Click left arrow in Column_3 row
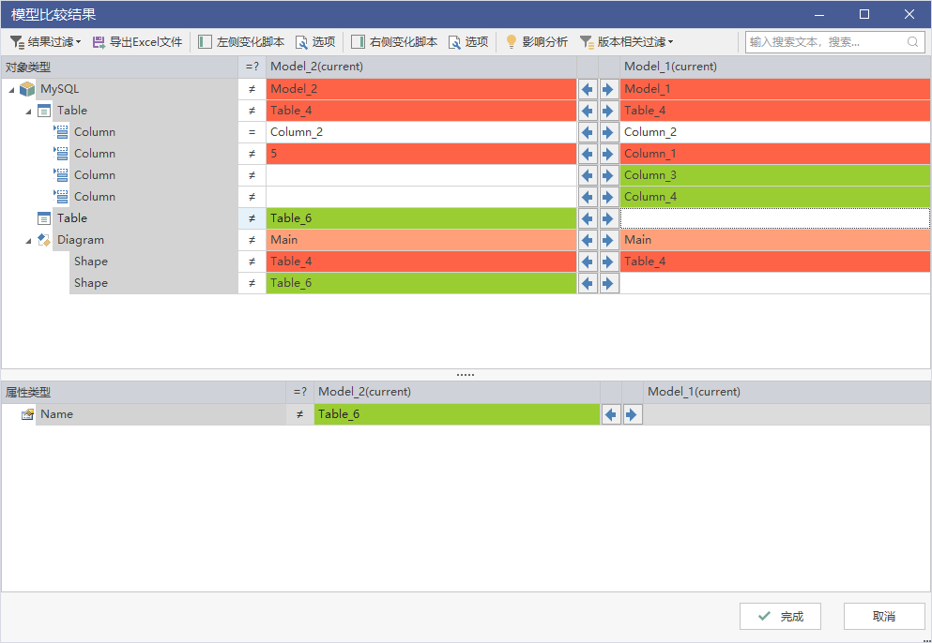 (588, 175)
